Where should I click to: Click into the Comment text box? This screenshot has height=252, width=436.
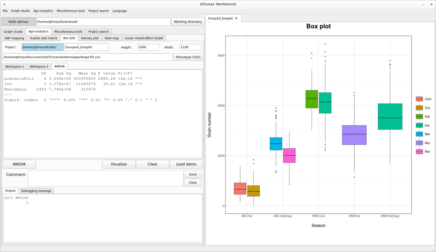tap(105, 178)
